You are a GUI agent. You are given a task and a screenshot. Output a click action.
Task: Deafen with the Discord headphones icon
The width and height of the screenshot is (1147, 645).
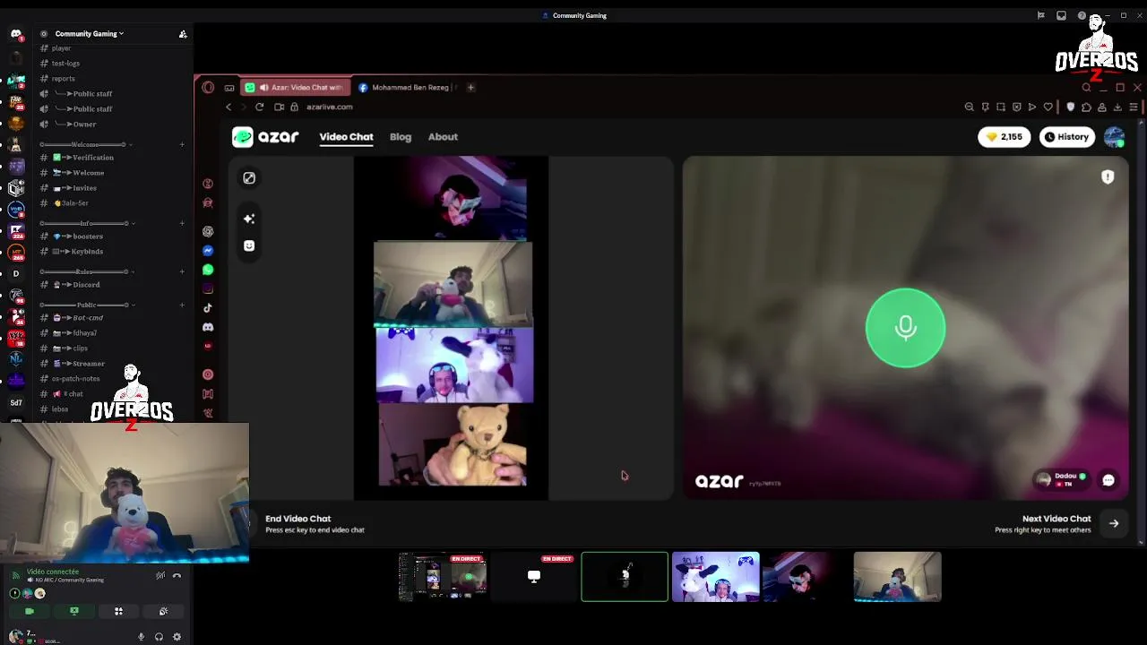(159, 637)
